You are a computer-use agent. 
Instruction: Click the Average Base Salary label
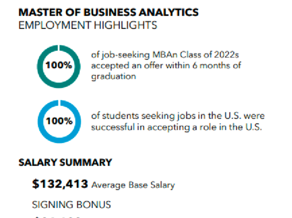click(x=133, y=185)
